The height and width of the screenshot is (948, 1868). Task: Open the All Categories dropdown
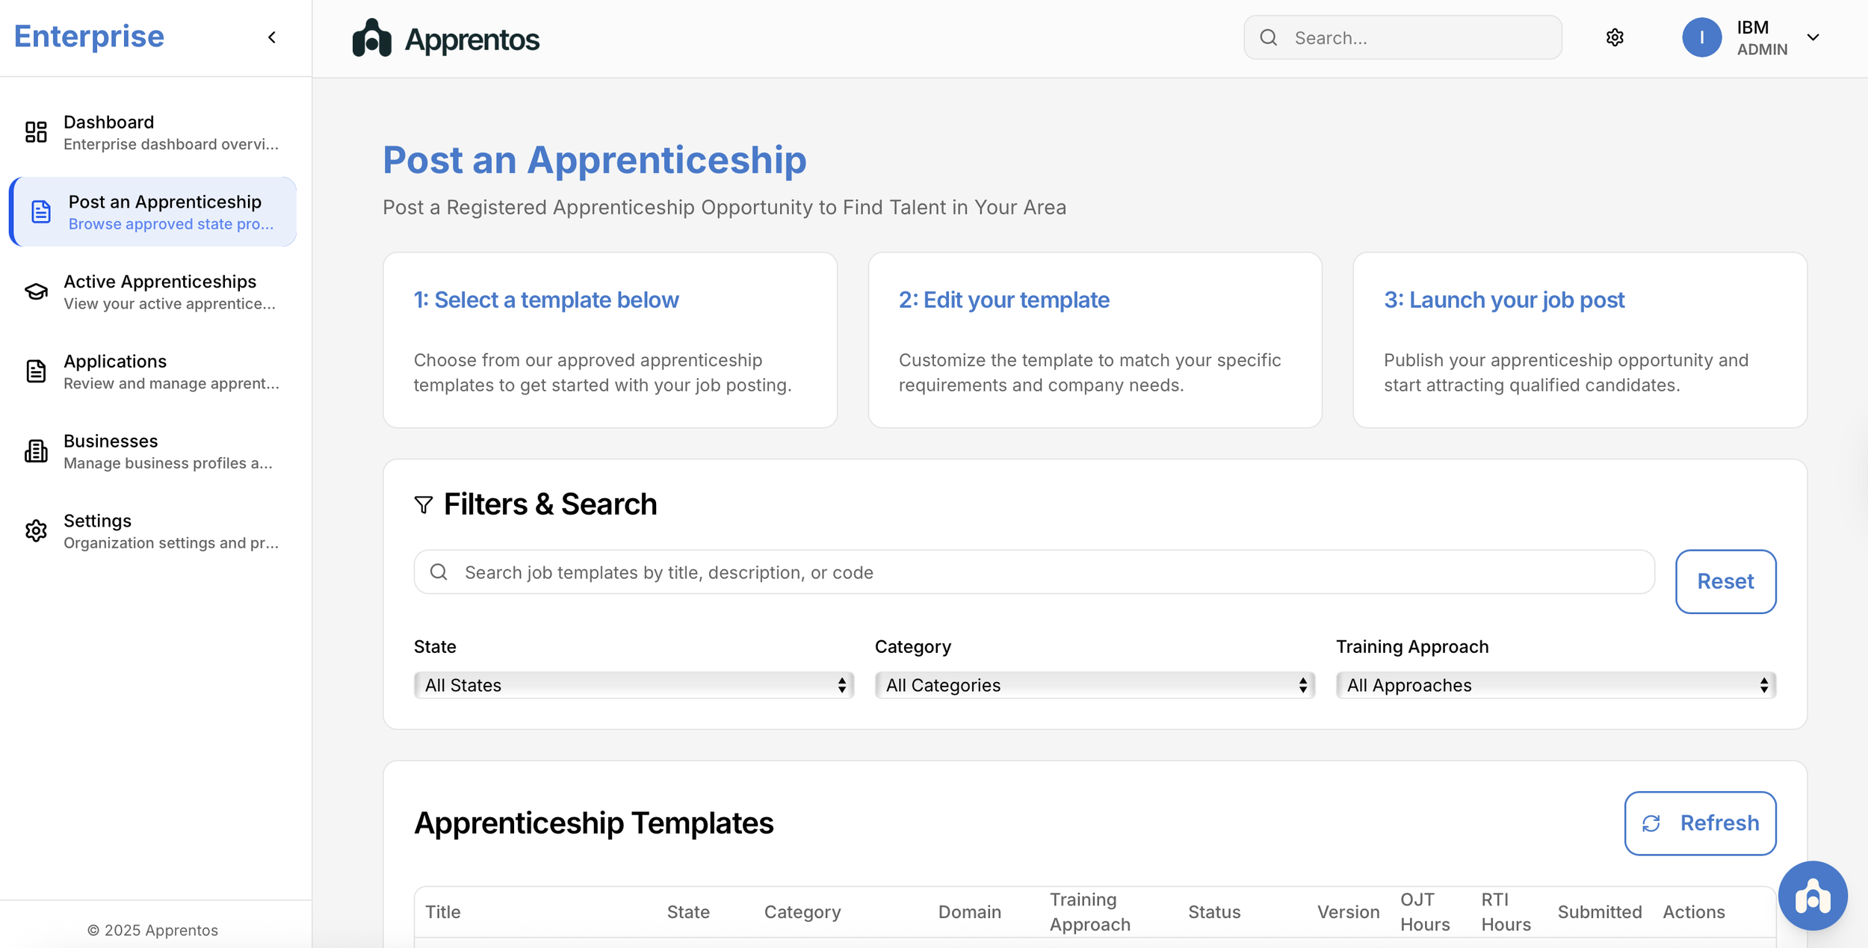tap(1094, 685)
